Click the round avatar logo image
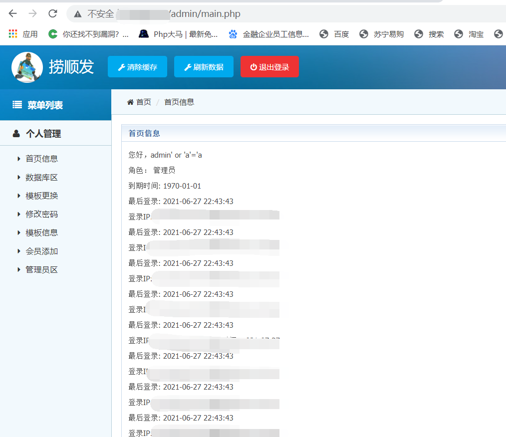Screen dimensions: 506x437 click(x=27, y=67)
